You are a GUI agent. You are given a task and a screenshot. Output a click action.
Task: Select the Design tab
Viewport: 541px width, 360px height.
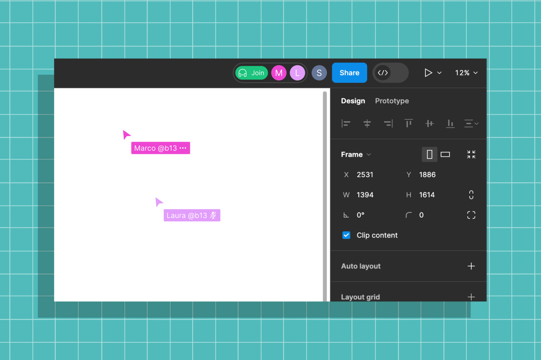tap(353, 101)
